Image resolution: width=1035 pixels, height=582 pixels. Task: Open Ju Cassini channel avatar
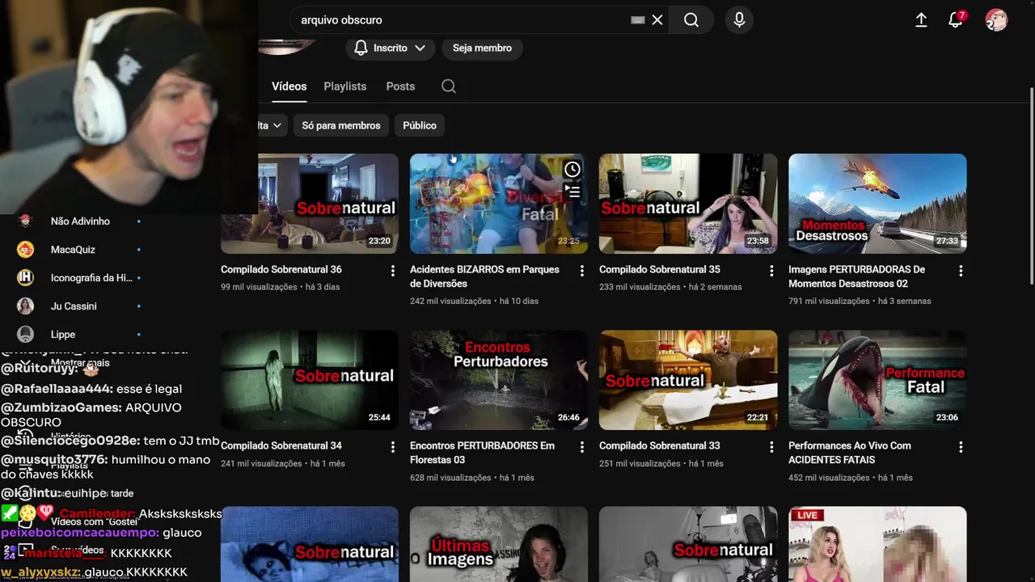tap(26, 306)
